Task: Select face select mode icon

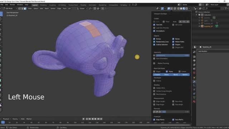Action: pyautogui.click(x=25, y=9)
